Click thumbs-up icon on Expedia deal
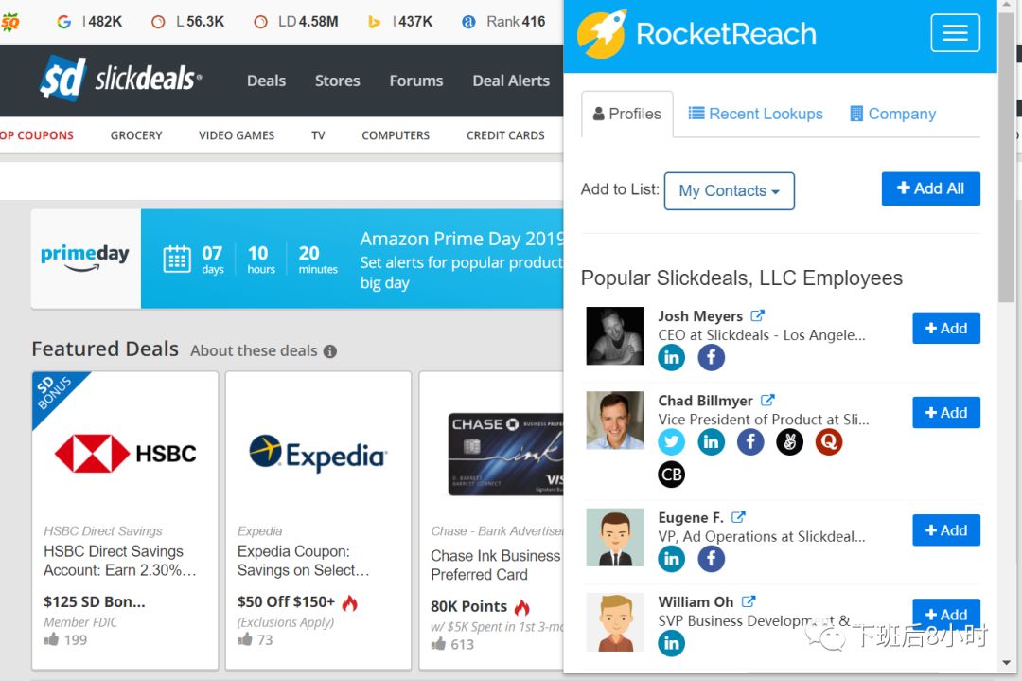 tap(245, 639)
